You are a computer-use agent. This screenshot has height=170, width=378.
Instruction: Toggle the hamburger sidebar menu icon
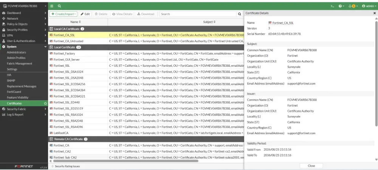tap(52, 6)
